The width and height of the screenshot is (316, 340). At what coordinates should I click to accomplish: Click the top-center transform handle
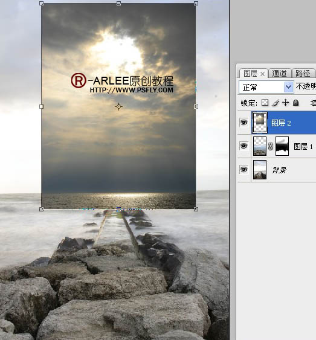(x=118, y=3)
